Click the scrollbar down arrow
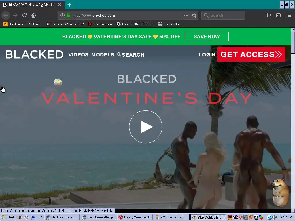The width and height of the screenshot is (295, 221). coord(293,211)
